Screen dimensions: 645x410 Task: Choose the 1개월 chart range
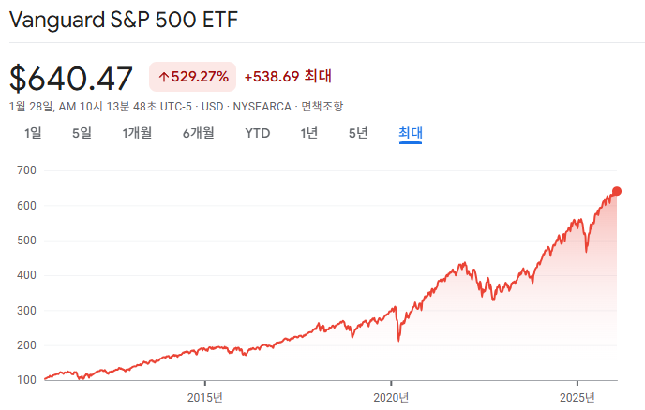tap(137, 133)
